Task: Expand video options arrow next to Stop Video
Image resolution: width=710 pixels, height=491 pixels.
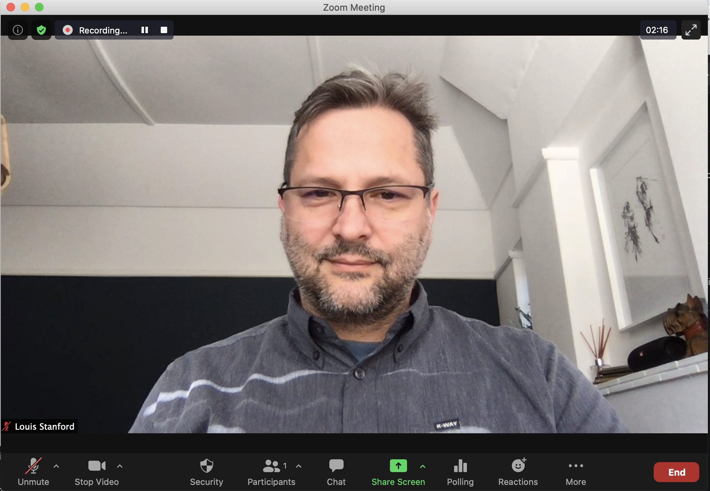Action: [x=120, y=466]
